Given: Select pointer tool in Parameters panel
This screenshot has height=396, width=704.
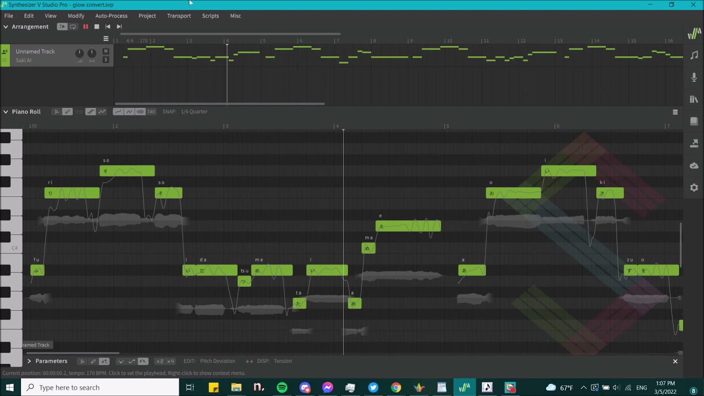Looking at the screenshot, I should pyautogui.click(x=82, y=361).
